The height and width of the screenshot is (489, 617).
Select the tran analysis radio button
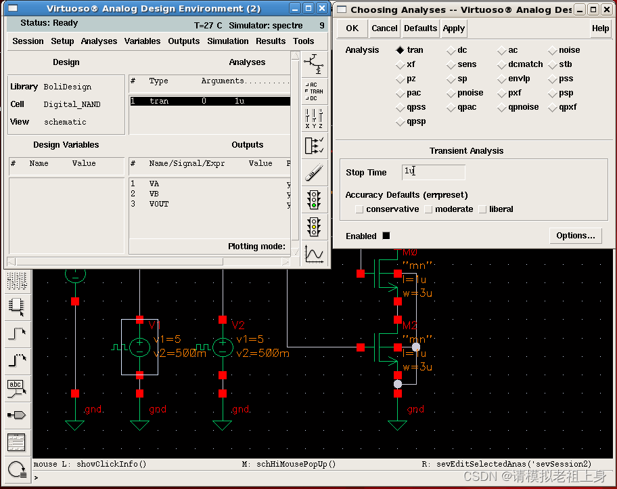coord(401,50)
